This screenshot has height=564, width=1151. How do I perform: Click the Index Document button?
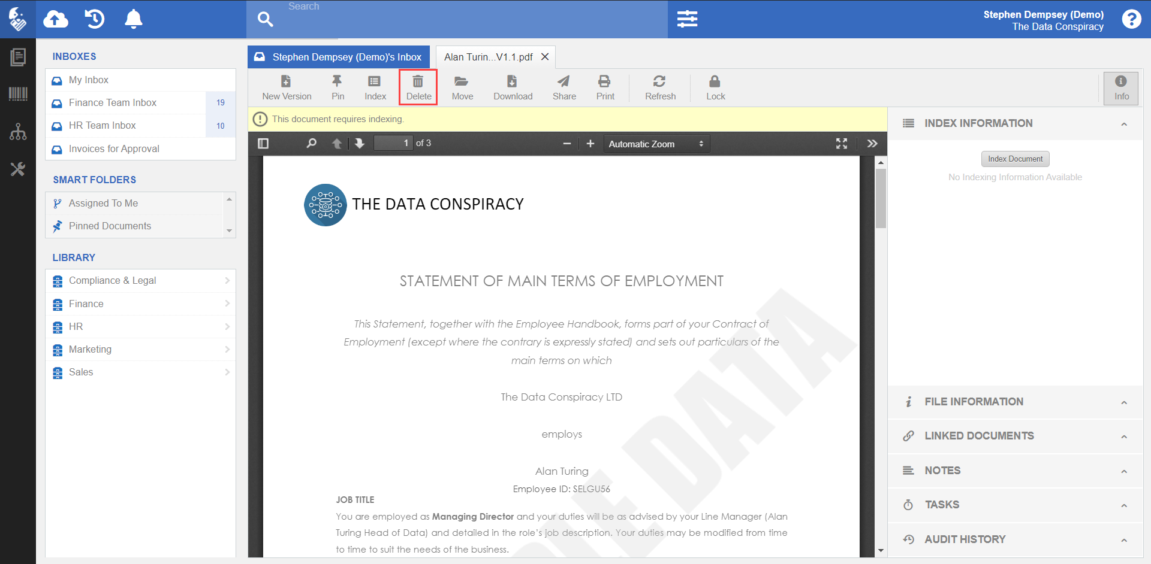(1015, 159)
